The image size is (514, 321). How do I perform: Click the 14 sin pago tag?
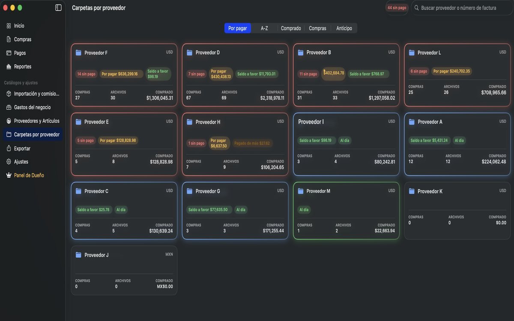[x=86, y=74]
